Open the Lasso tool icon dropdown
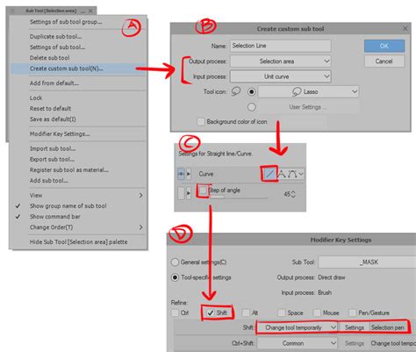 [x=308, y=92]
